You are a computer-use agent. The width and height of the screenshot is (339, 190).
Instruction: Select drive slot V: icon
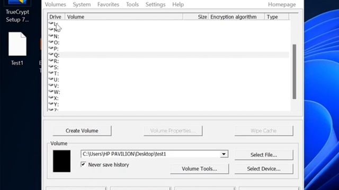[51, 85]
